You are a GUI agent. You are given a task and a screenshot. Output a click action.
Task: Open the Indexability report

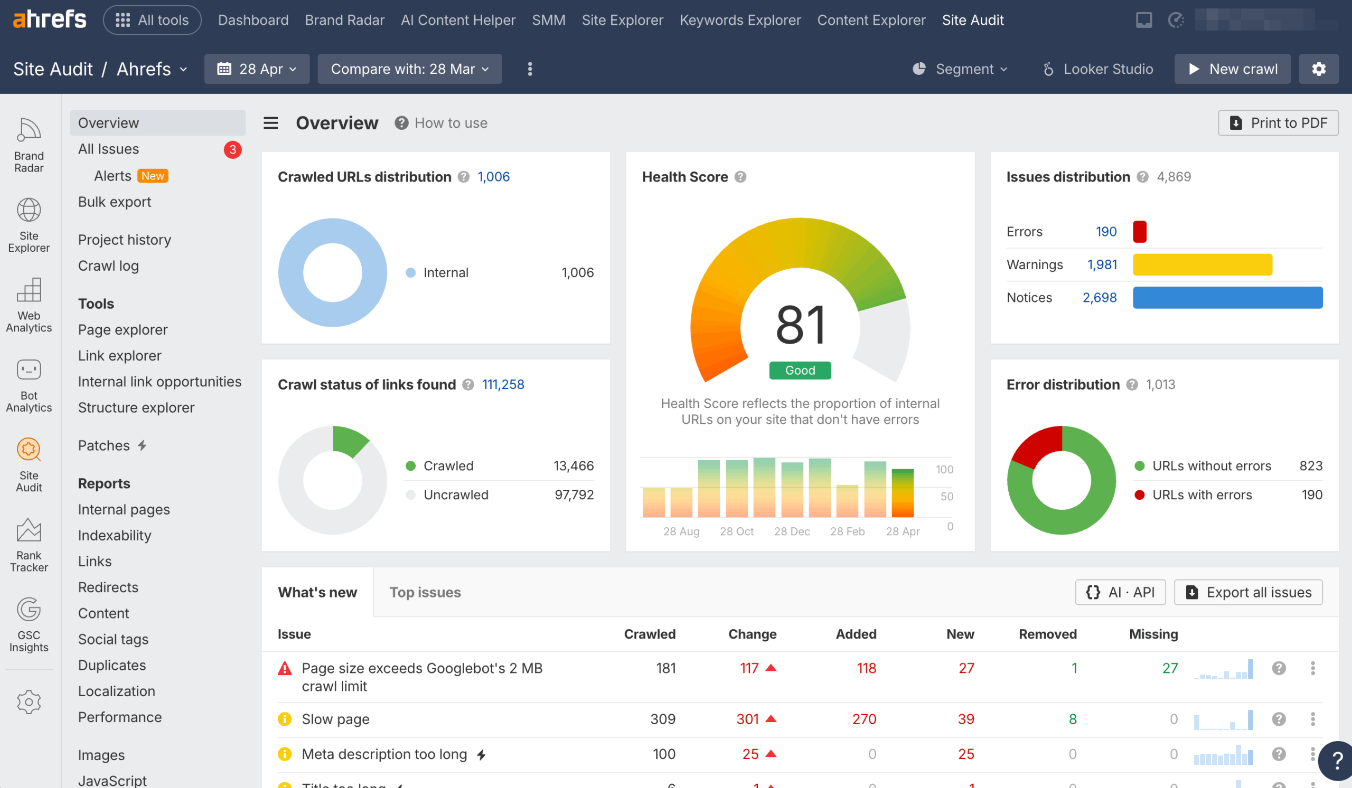(114, 536)
